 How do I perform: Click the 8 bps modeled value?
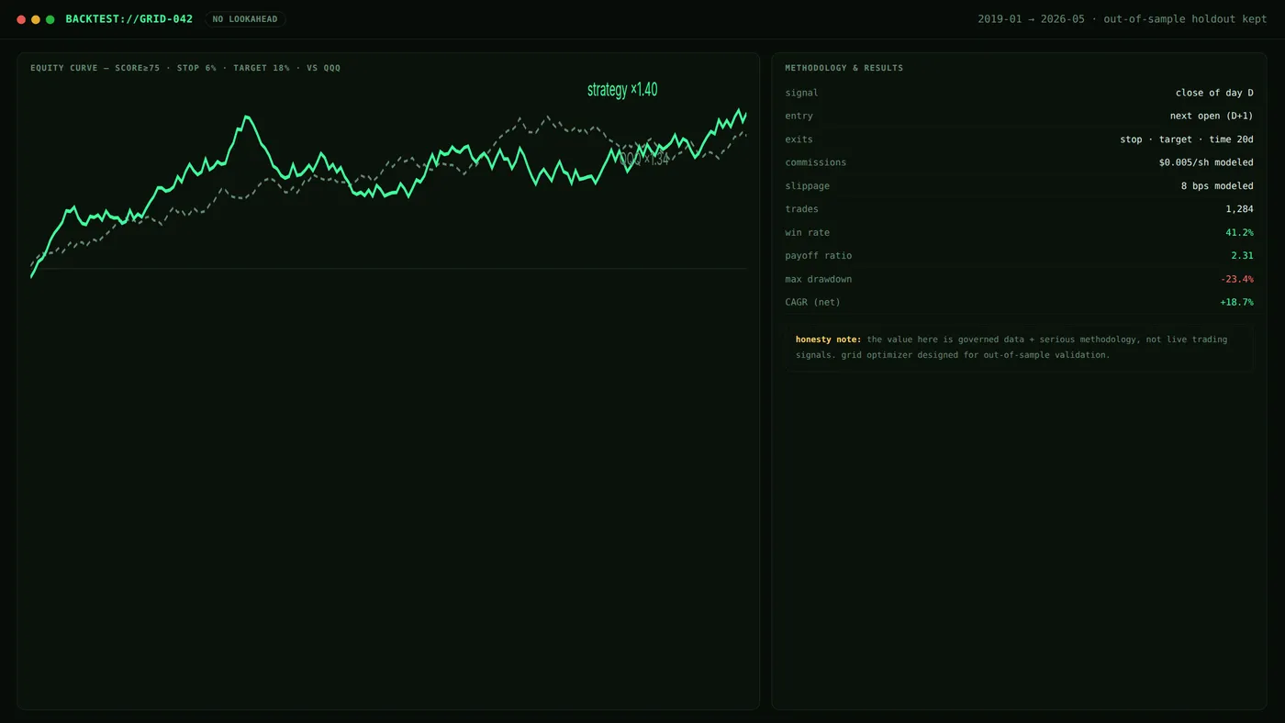1217,186
